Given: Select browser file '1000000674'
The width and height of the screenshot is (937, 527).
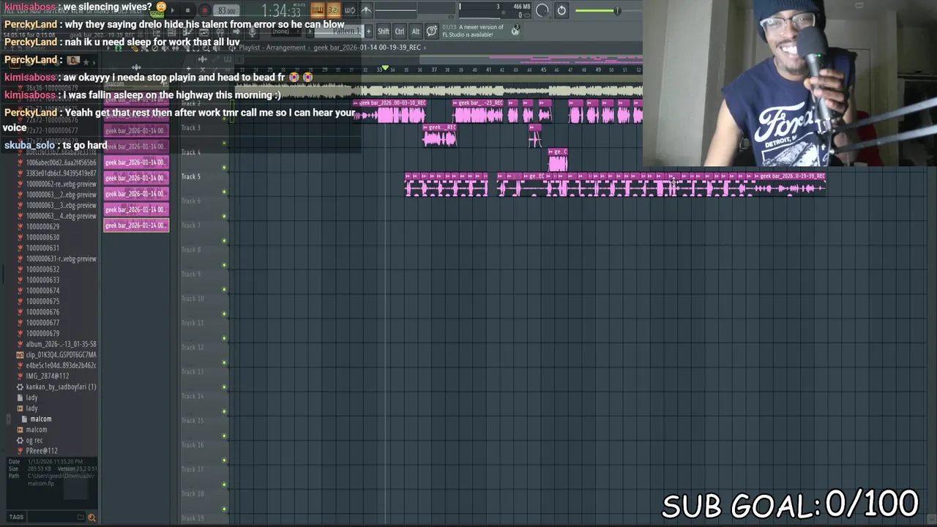Looking at the screenshot, I should coord(42,291).
